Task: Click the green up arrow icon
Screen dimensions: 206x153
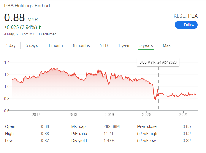Action: [40, 27]
